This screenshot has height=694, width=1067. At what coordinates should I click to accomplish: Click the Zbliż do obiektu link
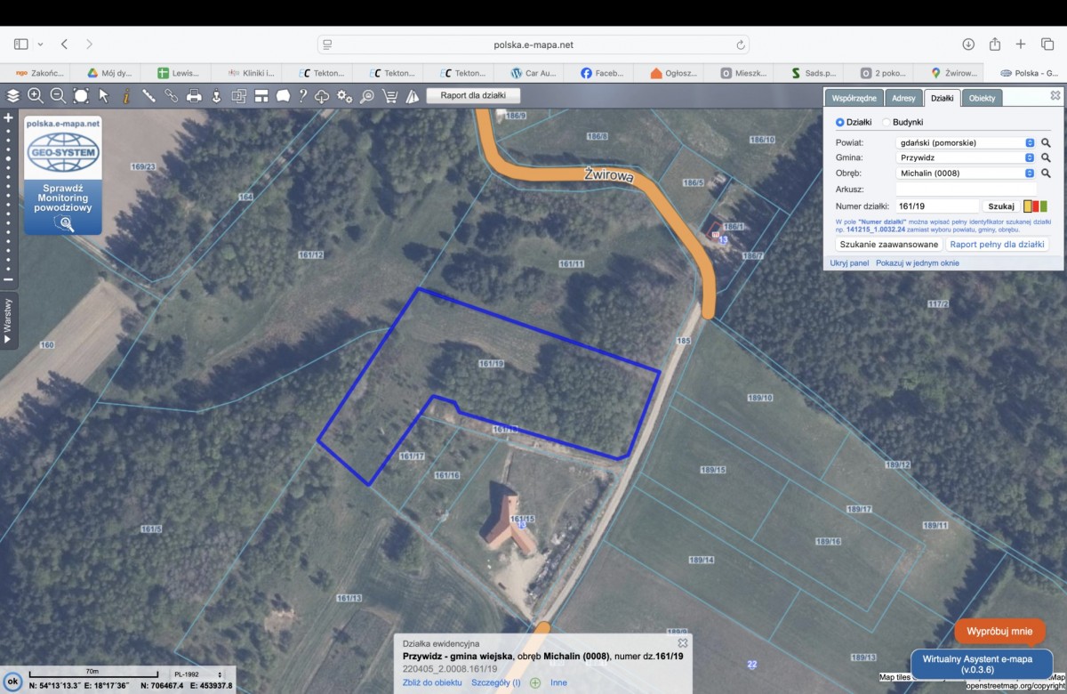pos(432,682)
